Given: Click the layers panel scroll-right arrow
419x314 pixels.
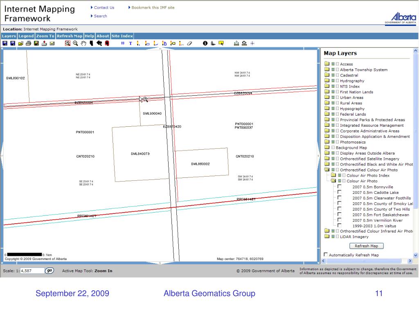Looking at the screenshot, I should (410, 261).
